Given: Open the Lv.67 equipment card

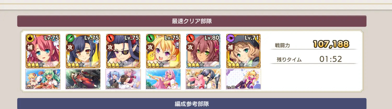Looking at the screenshot, I should point(43,79).
